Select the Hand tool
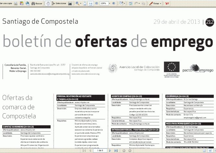This screenshot has height=153, width=216. click(x=48, y=4)
